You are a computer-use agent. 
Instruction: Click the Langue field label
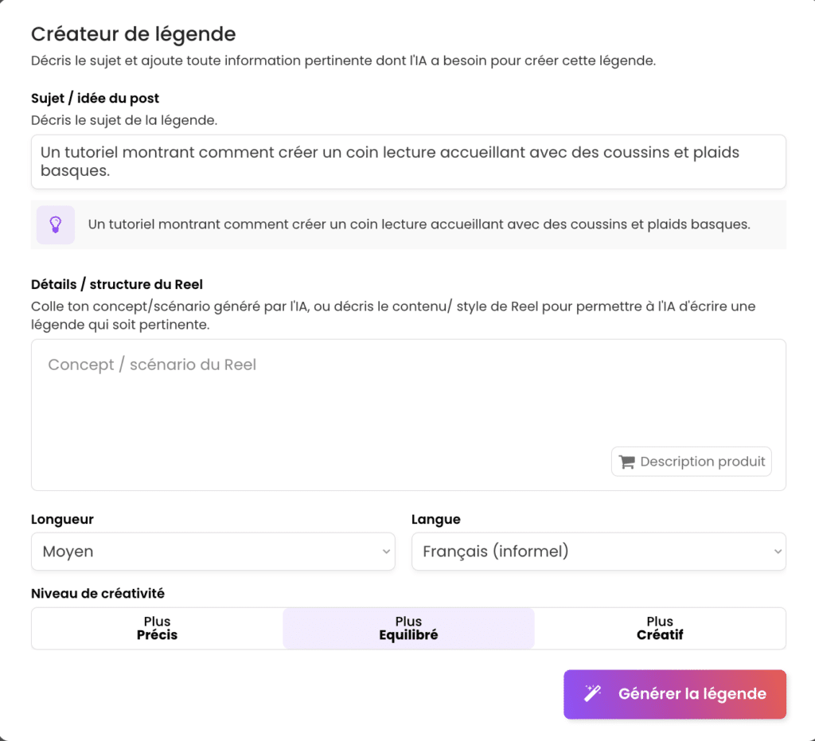436,519
